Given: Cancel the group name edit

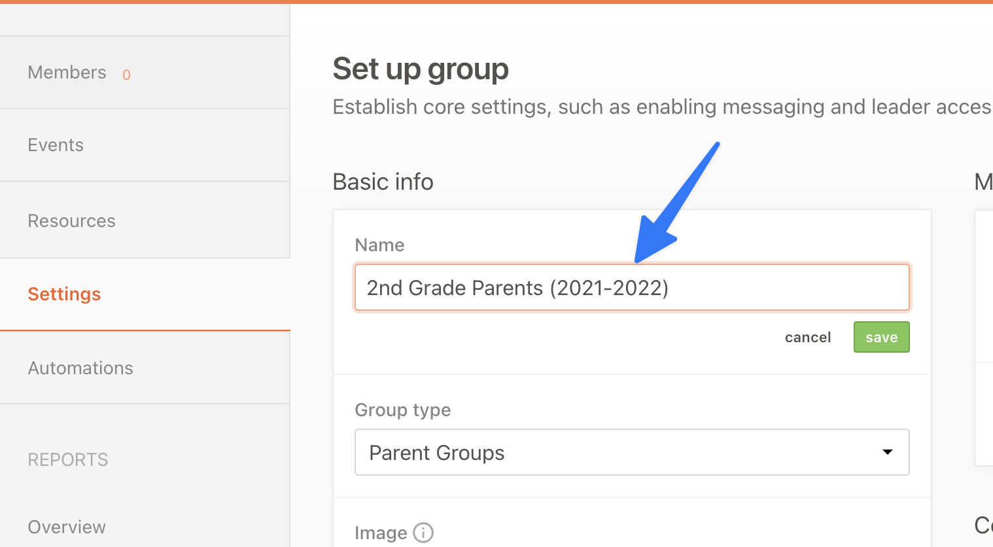Looking at the screenshot, I should (808, 337).
